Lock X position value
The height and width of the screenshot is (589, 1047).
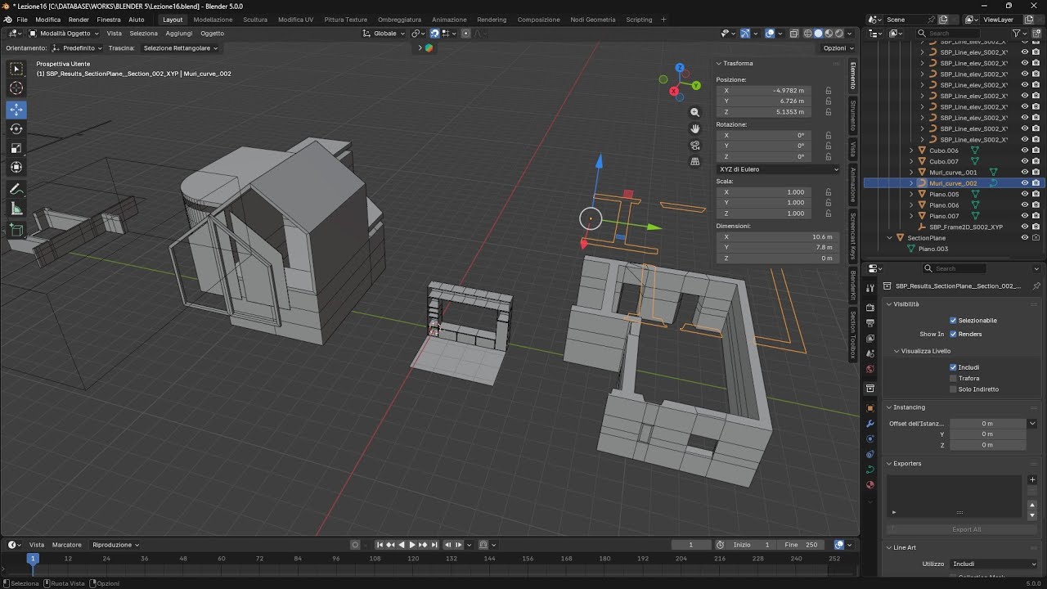[x=829, y=91]
